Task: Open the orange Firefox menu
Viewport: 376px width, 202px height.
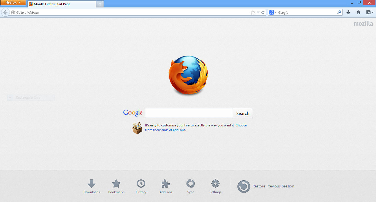Action: pos(13,2)
